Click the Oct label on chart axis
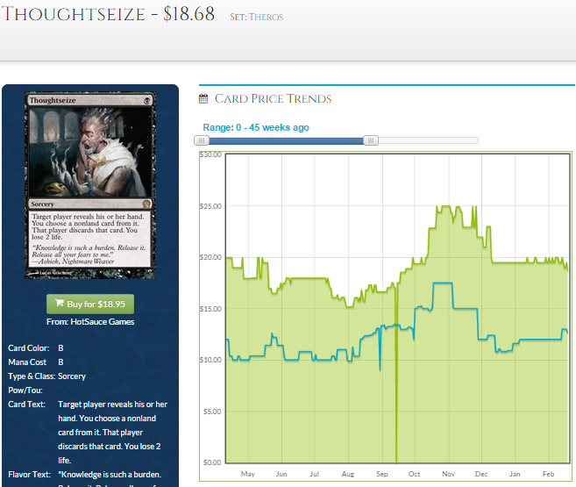 point(415,474)
